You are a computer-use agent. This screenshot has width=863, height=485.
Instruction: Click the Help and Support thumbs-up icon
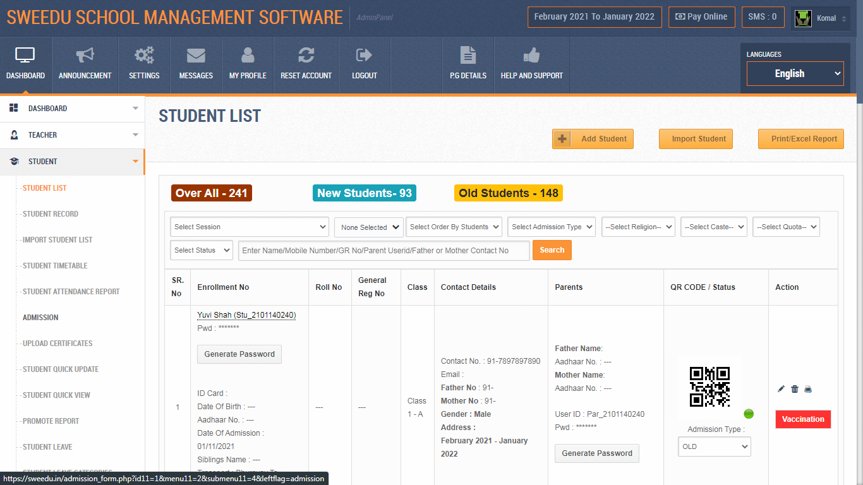click(531, 56)
